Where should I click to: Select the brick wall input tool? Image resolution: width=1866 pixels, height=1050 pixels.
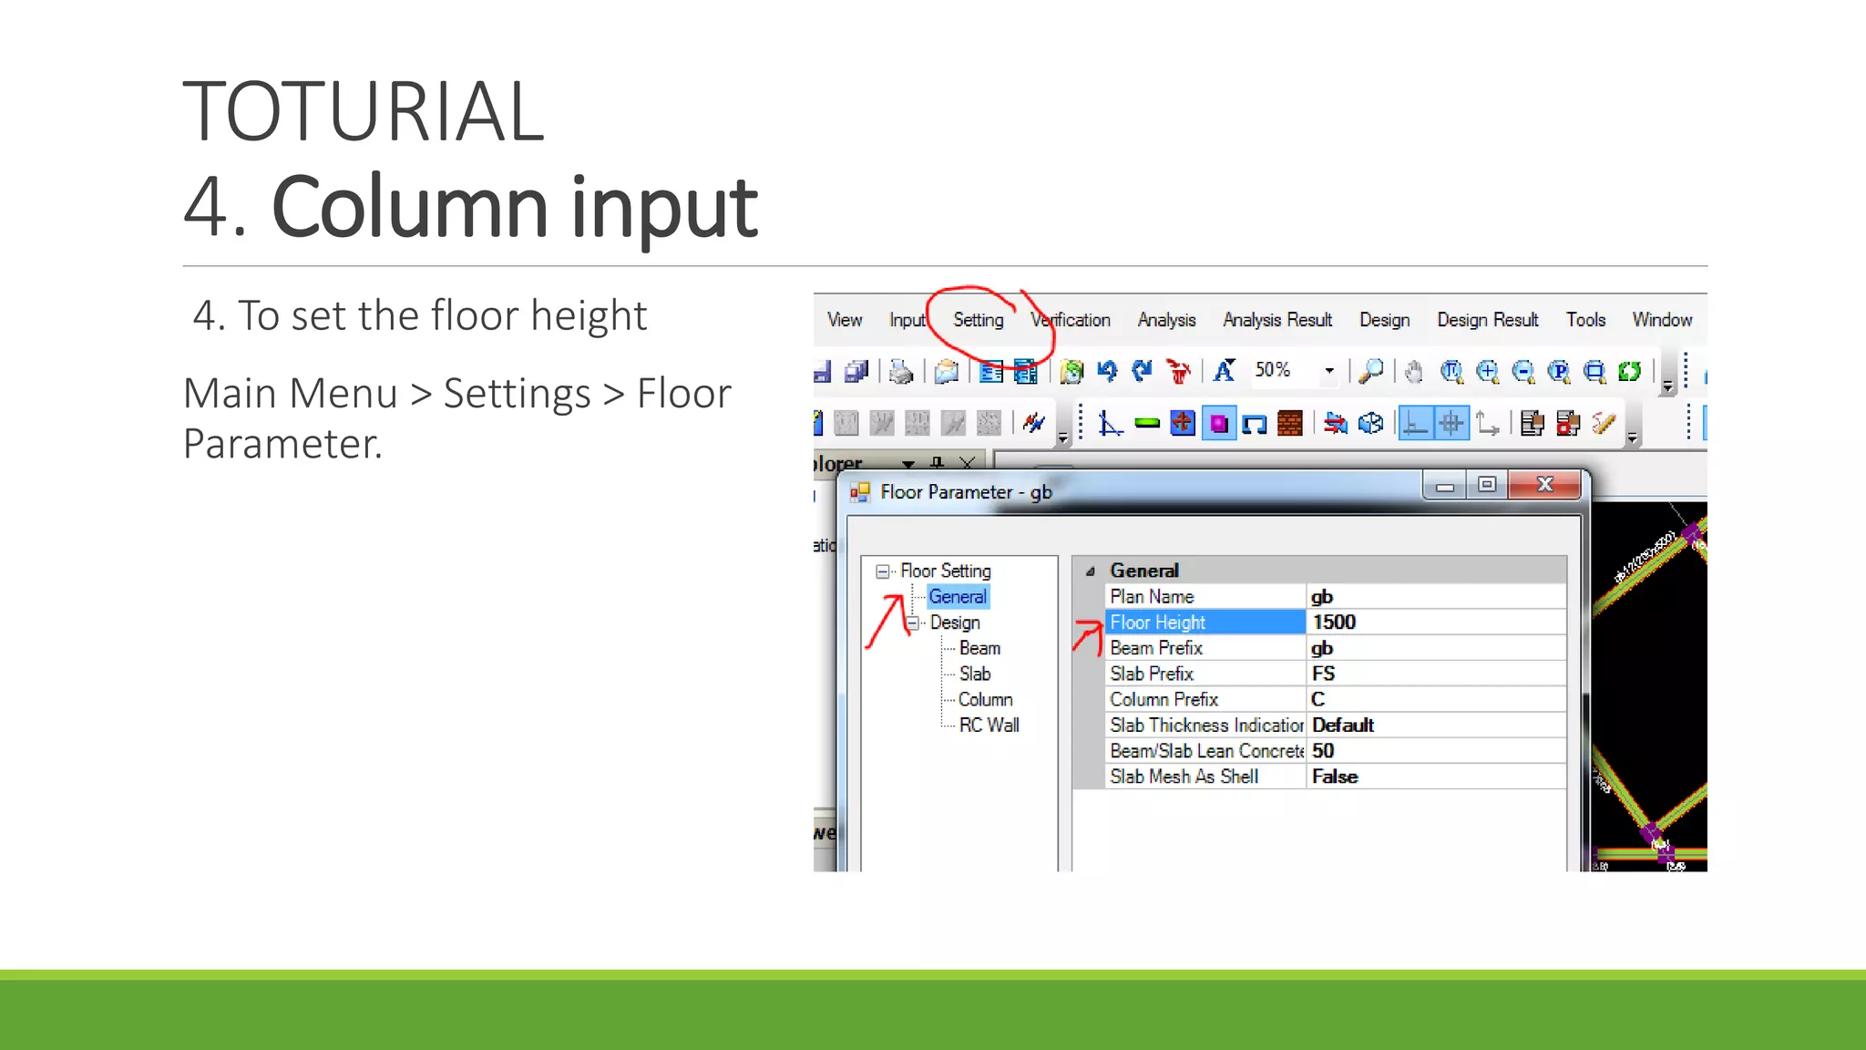[x=1289, y=423]
